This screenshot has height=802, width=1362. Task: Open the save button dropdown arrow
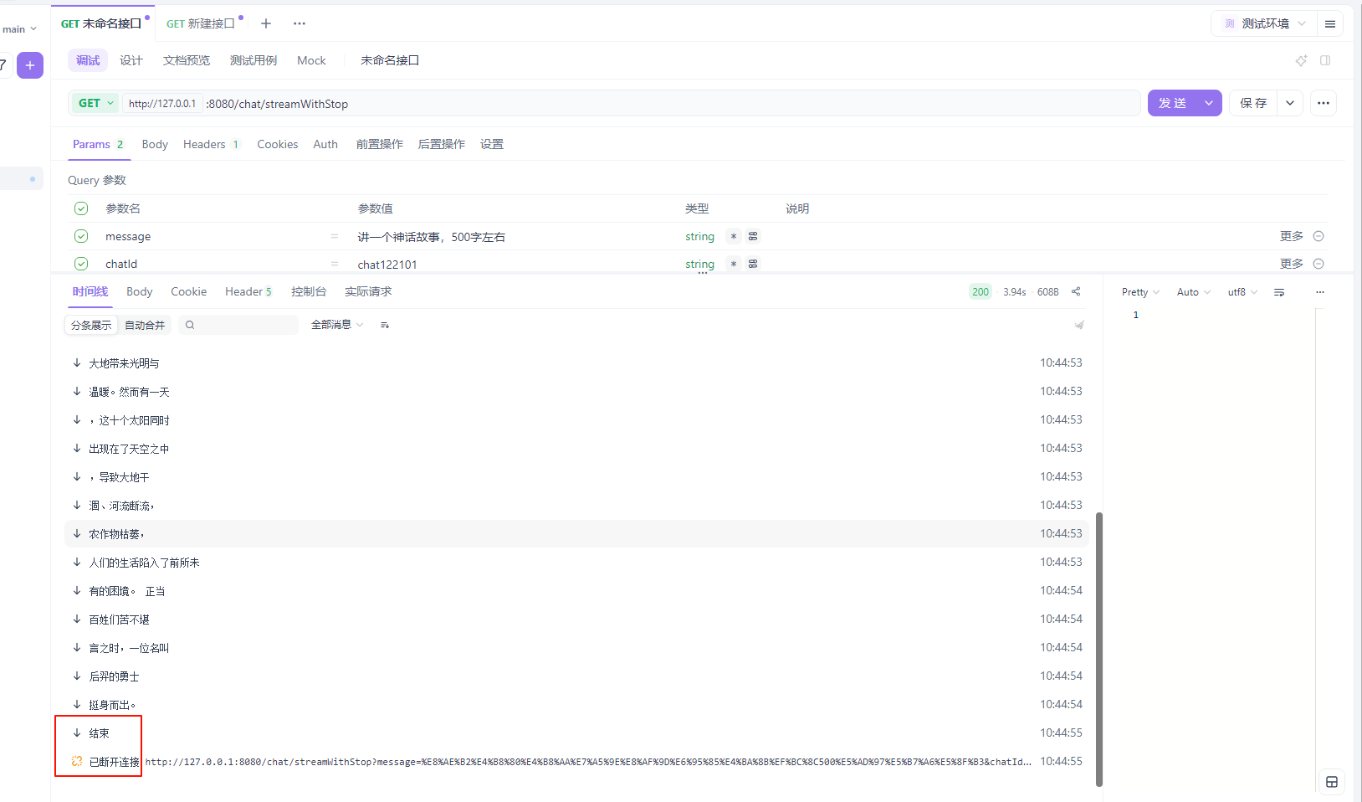click(x=1290, y=103)
